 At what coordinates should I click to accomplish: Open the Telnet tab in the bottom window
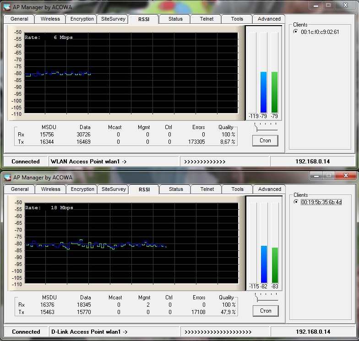pyautogui.click(x=207, y=189)
